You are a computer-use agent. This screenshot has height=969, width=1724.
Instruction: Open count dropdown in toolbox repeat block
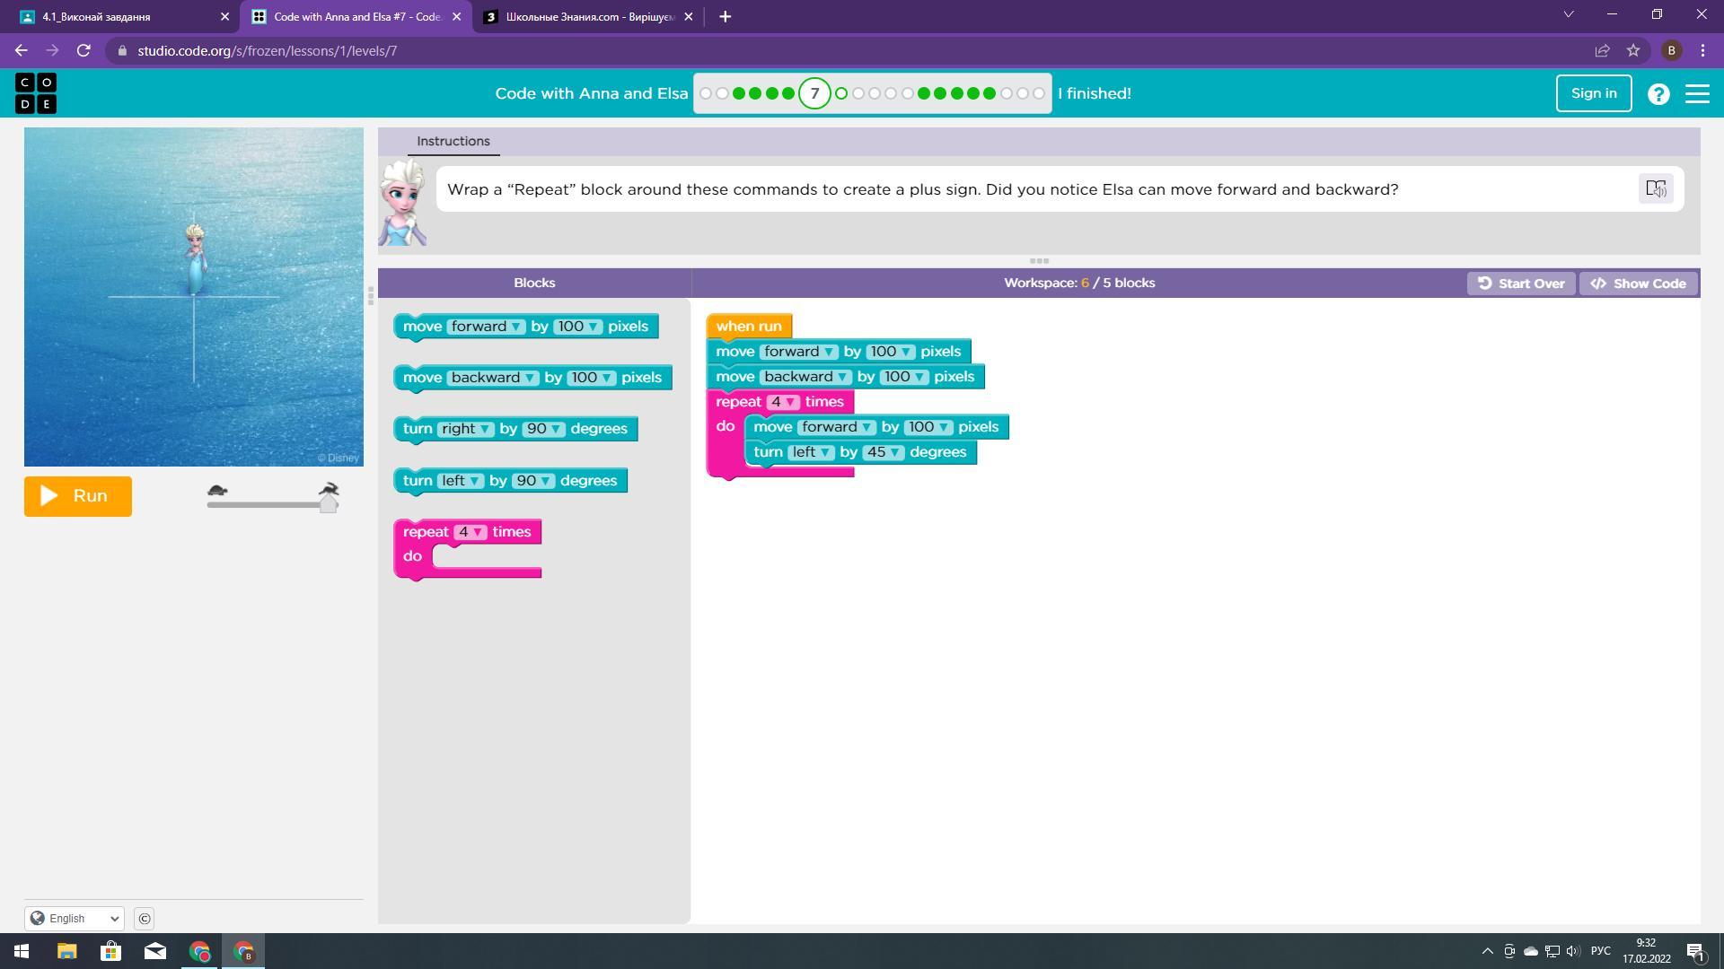tap(471, 532)
